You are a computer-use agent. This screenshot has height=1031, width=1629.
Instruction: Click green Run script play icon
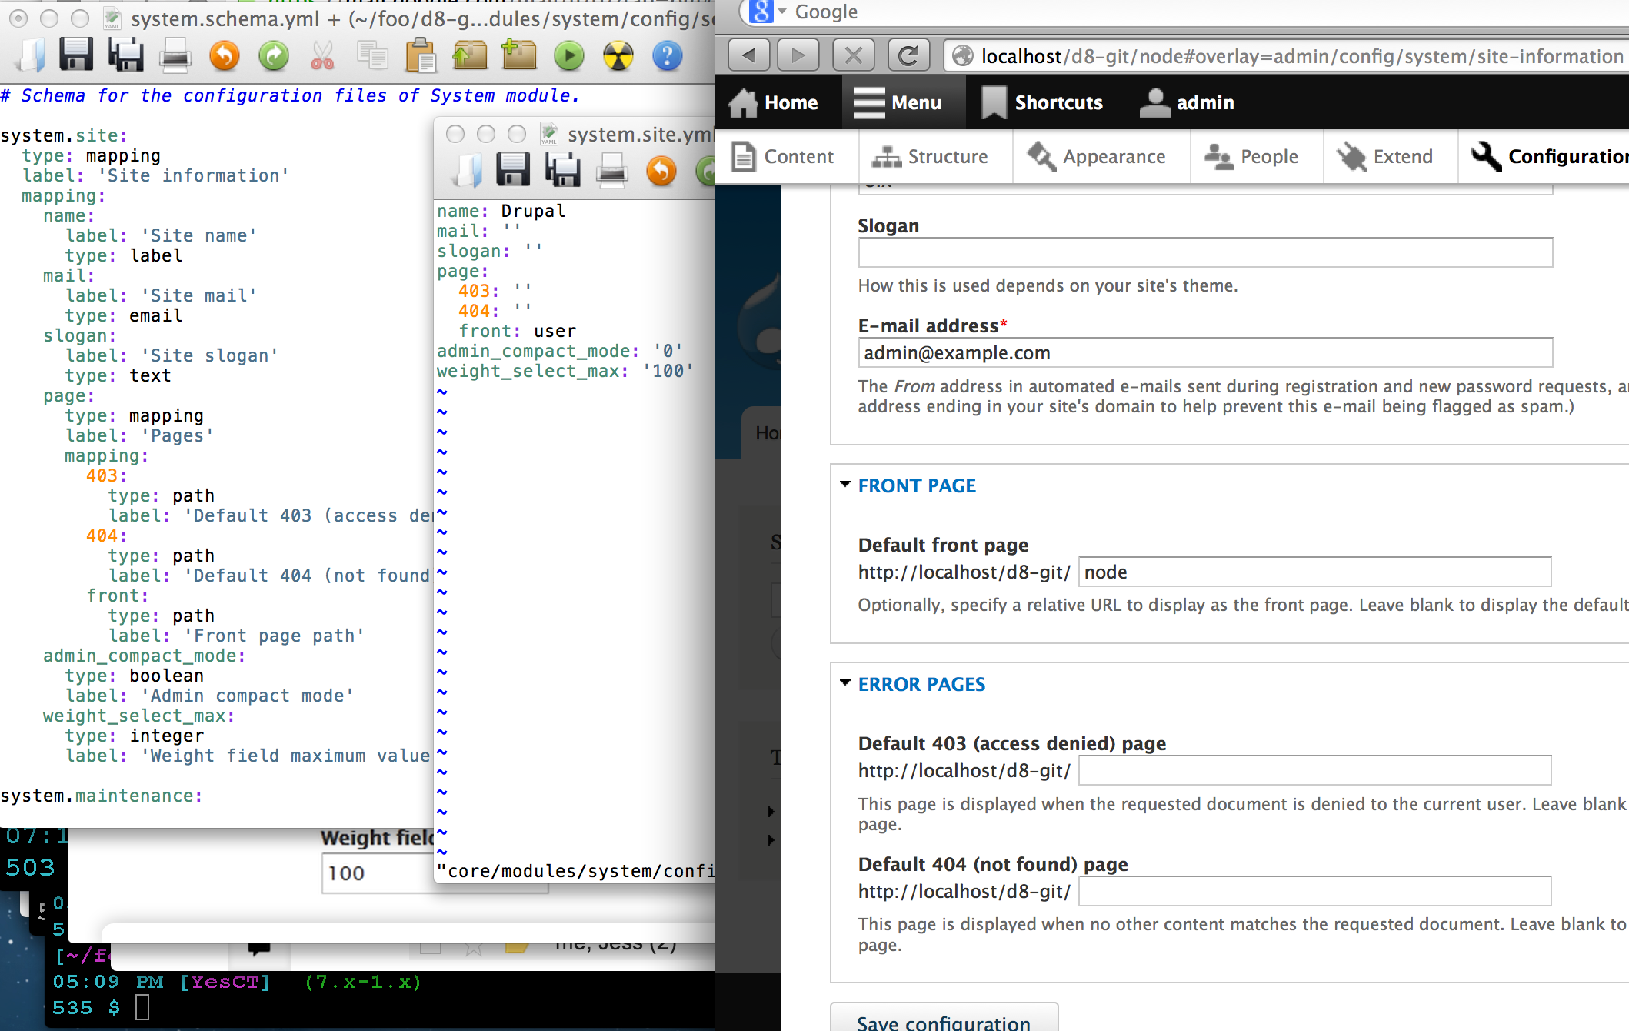click(x=569, y=55)
